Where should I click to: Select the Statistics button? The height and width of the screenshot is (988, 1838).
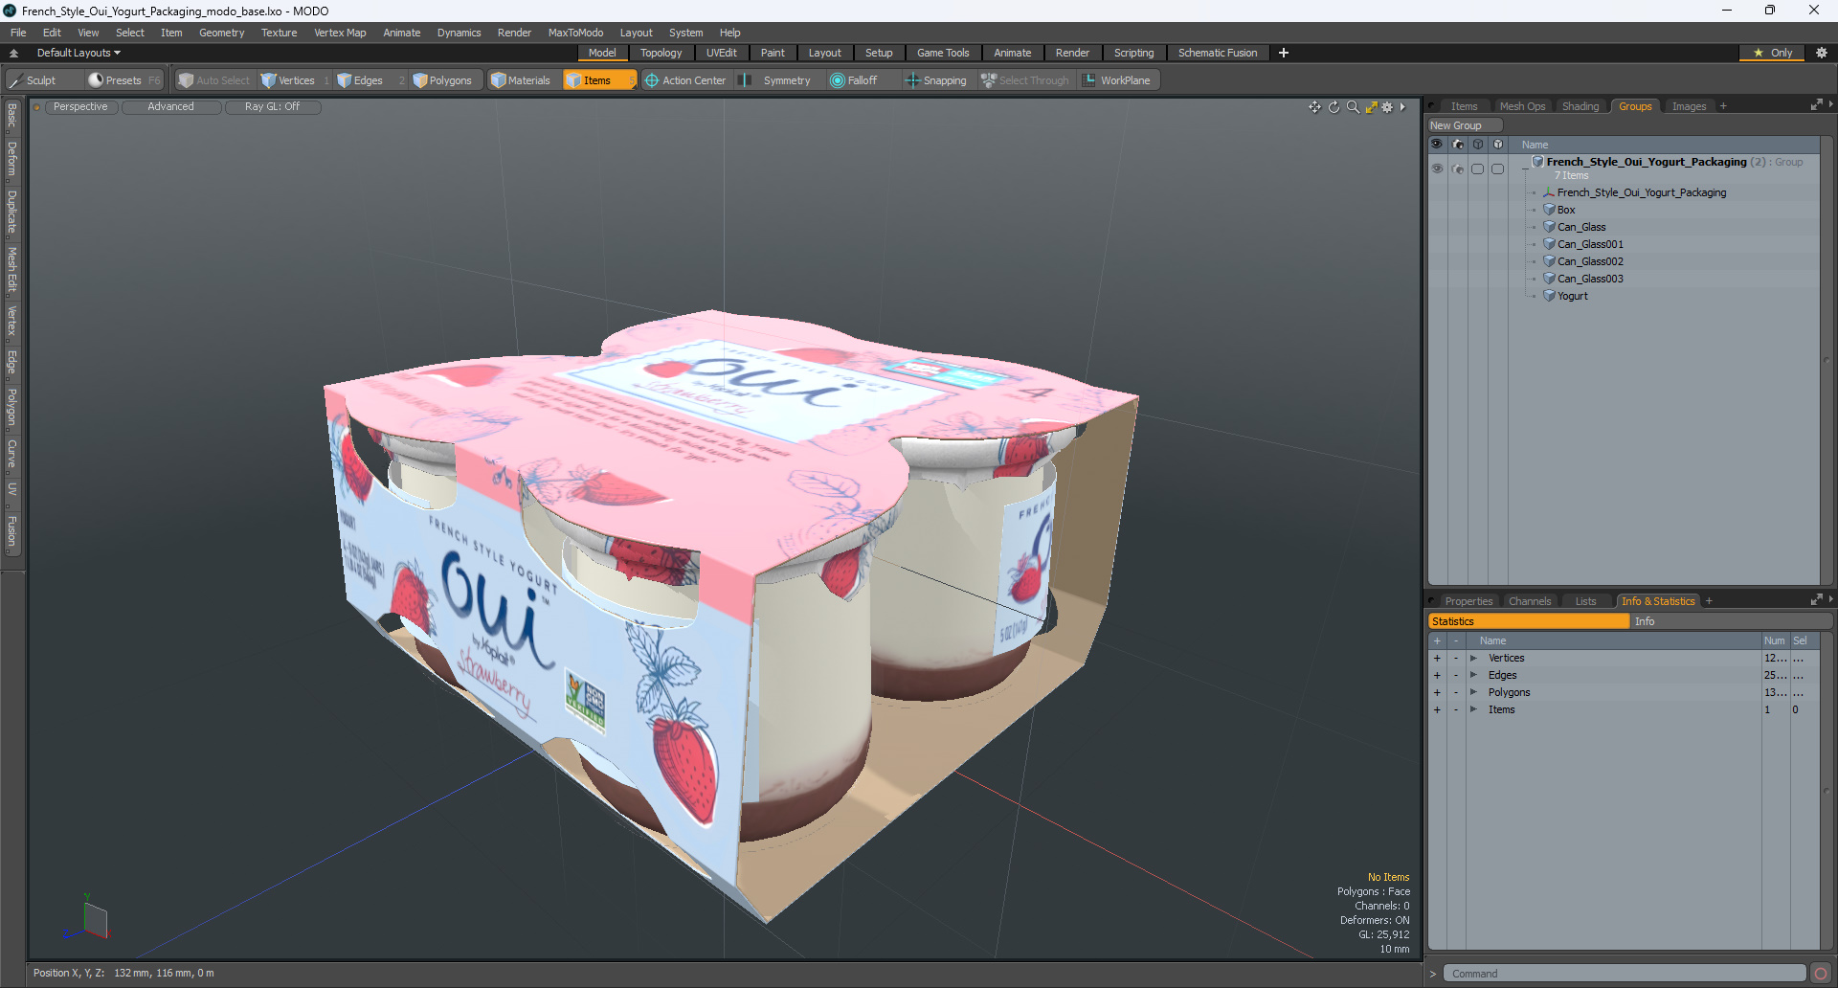click(1529, 621)
